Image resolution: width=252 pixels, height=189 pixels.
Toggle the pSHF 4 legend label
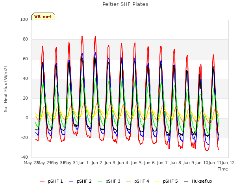point(142,181)
